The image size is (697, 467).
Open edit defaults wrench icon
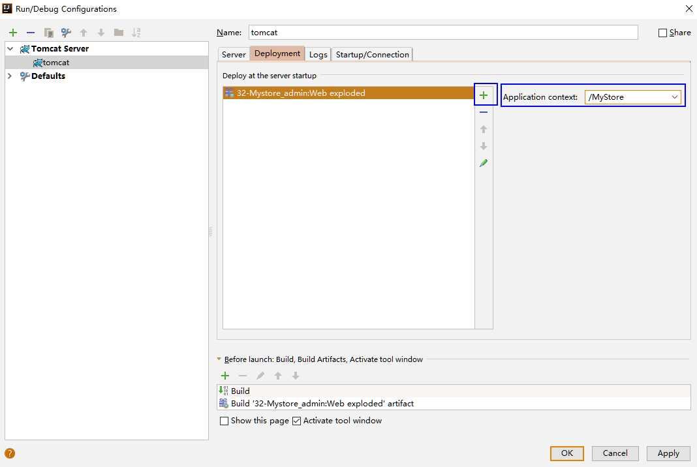pos(66,33)
